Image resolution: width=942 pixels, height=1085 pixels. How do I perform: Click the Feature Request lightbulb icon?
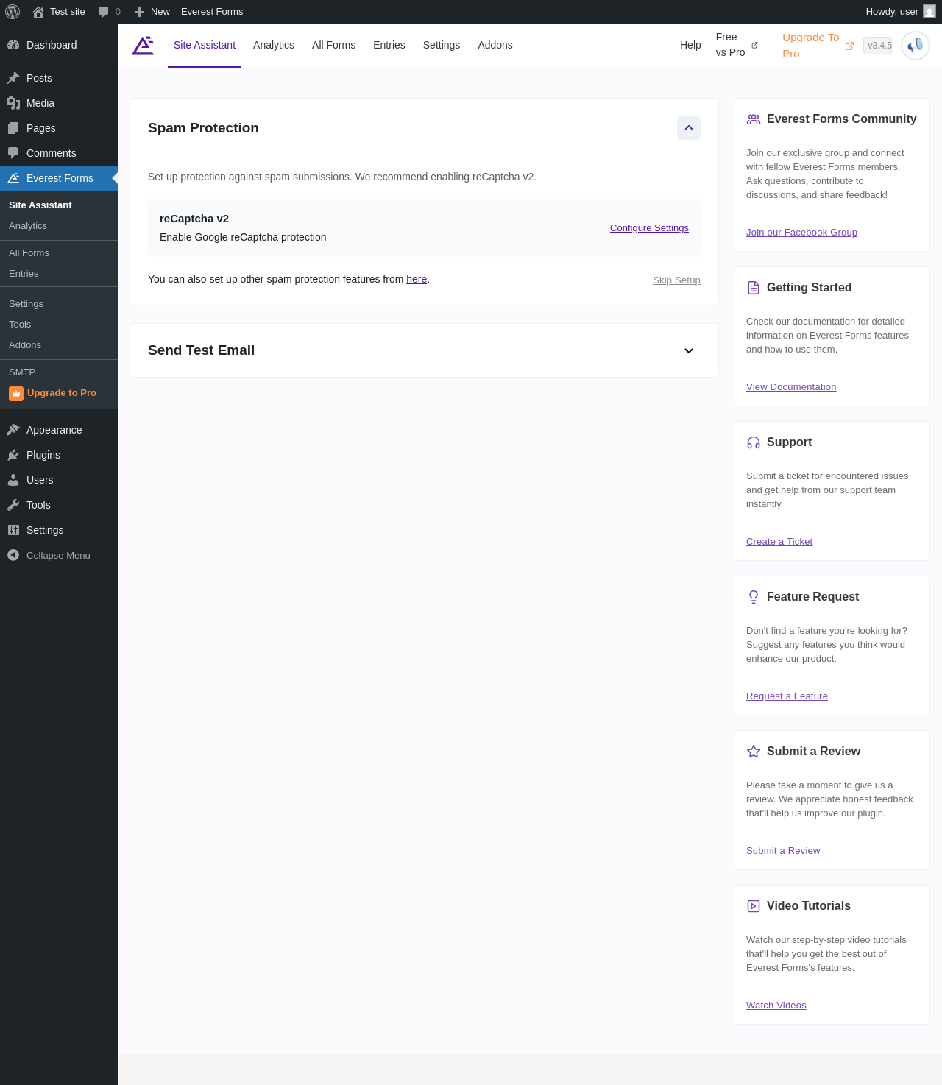(754, 597)
